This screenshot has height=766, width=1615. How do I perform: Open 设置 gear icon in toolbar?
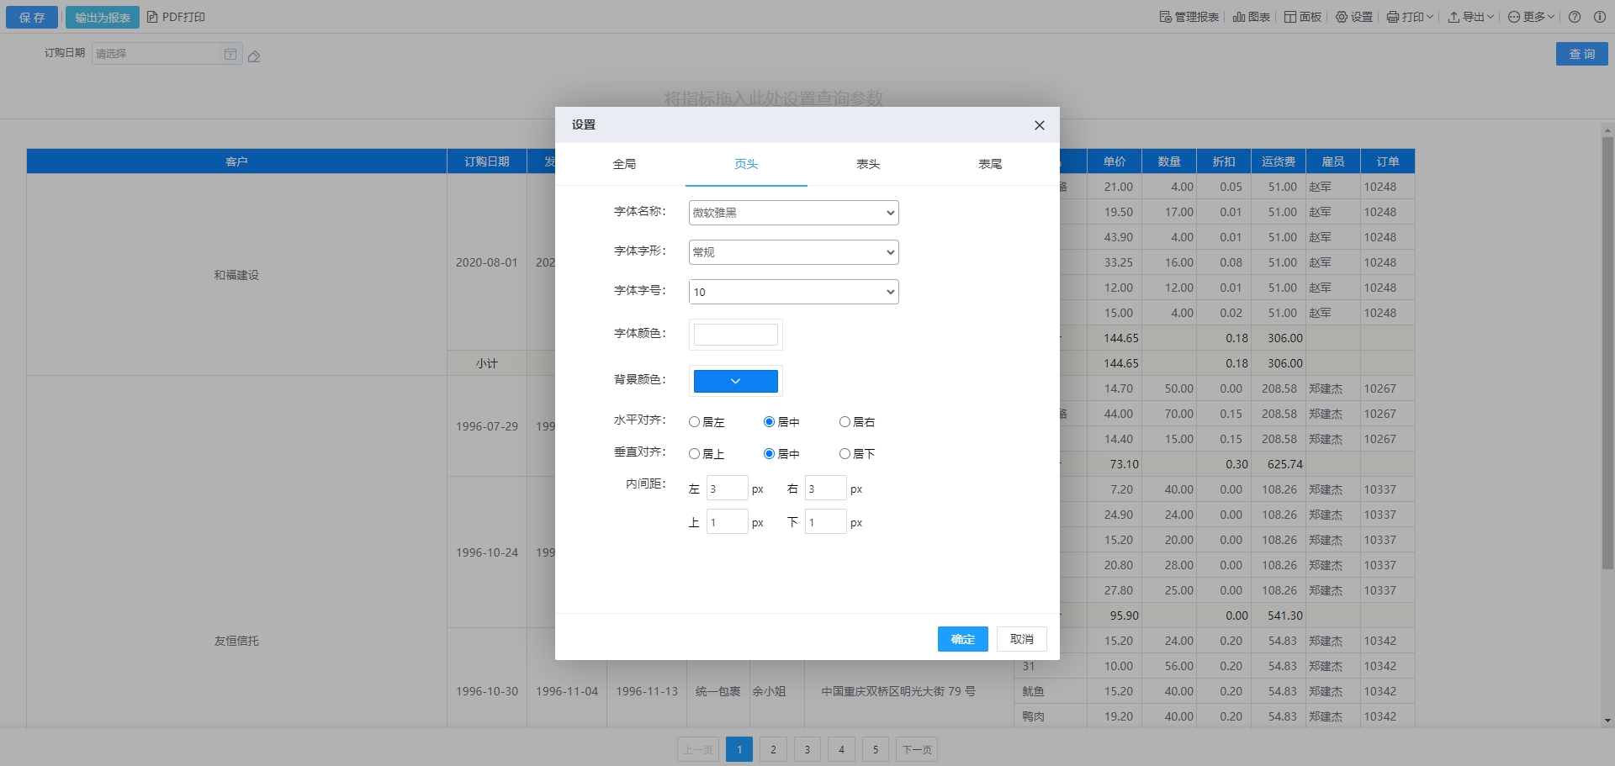click(x=1342, y=17)
